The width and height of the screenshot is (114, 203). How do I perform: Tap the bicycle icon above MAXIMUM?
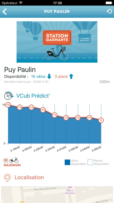pyautogui.click(x=14, y=160)
